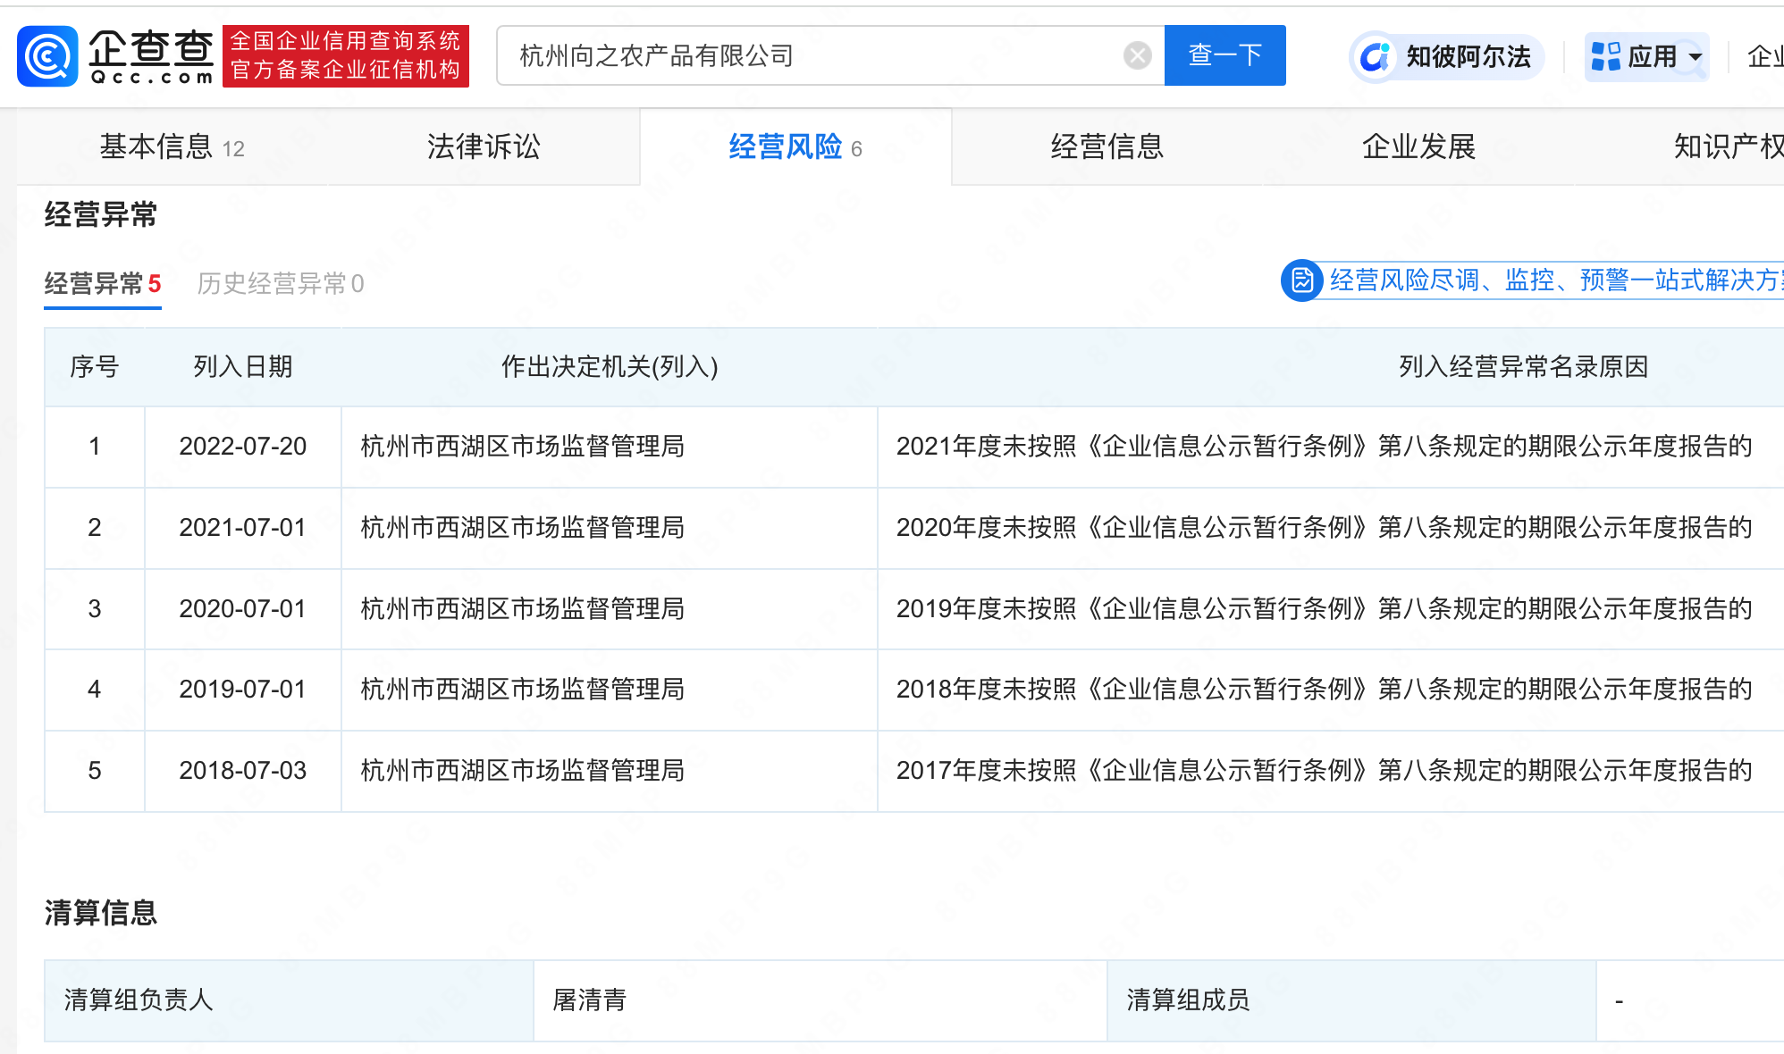Go to 经营信息 tab

coord(1107,146)
